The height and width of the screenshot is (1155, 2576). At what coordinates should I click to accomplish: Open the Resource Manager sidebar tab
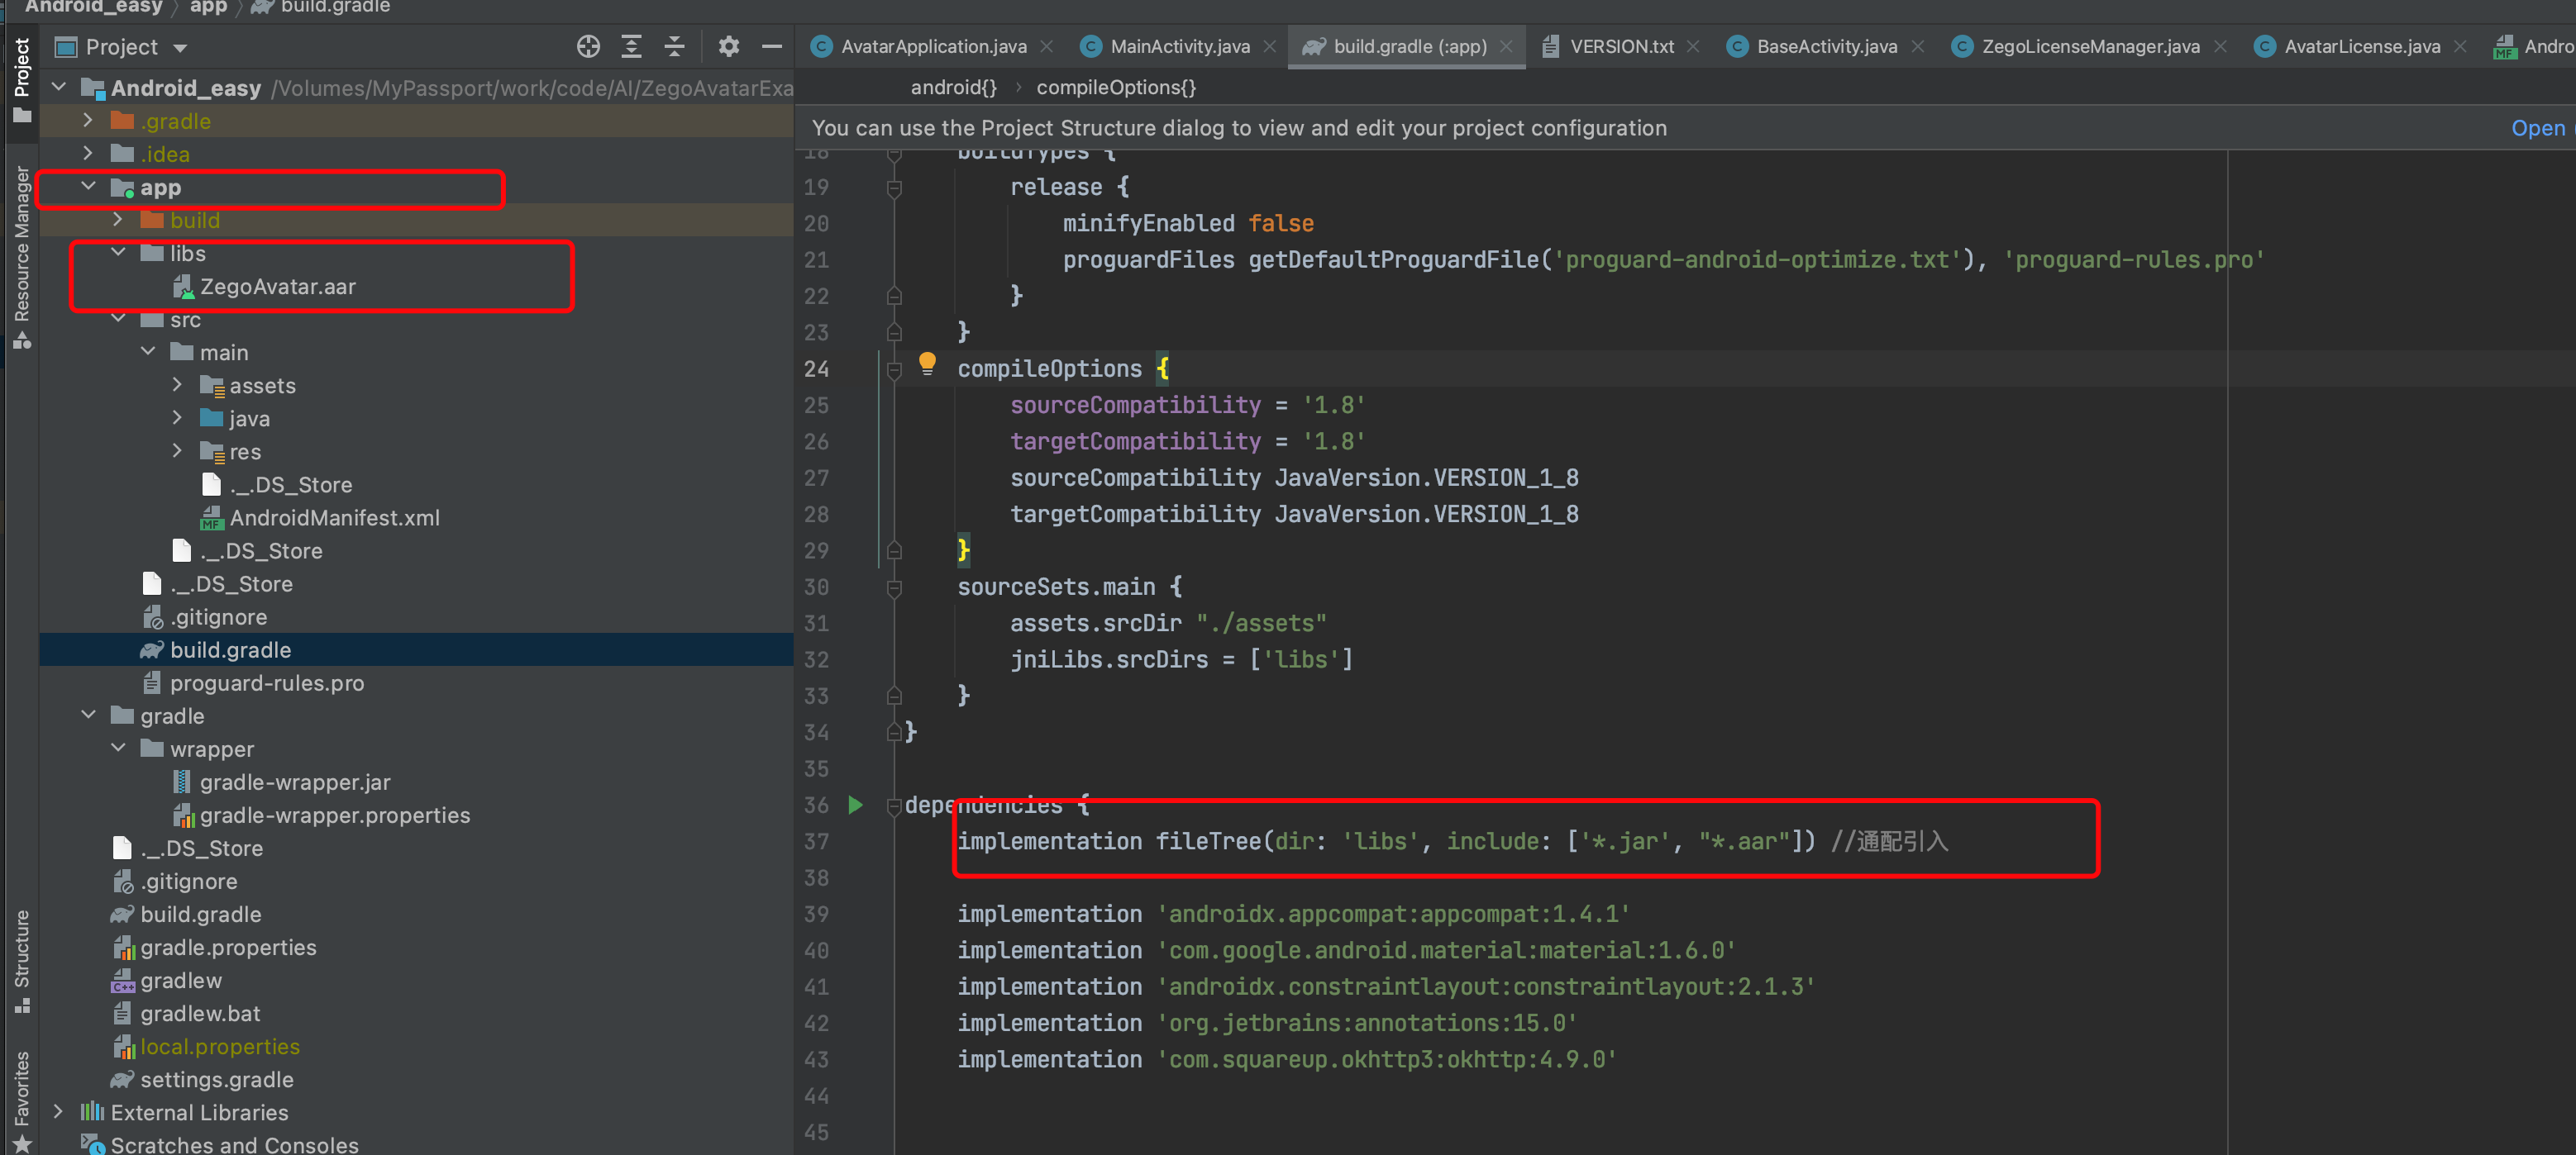pyautogui.click(x=21, y=257)
